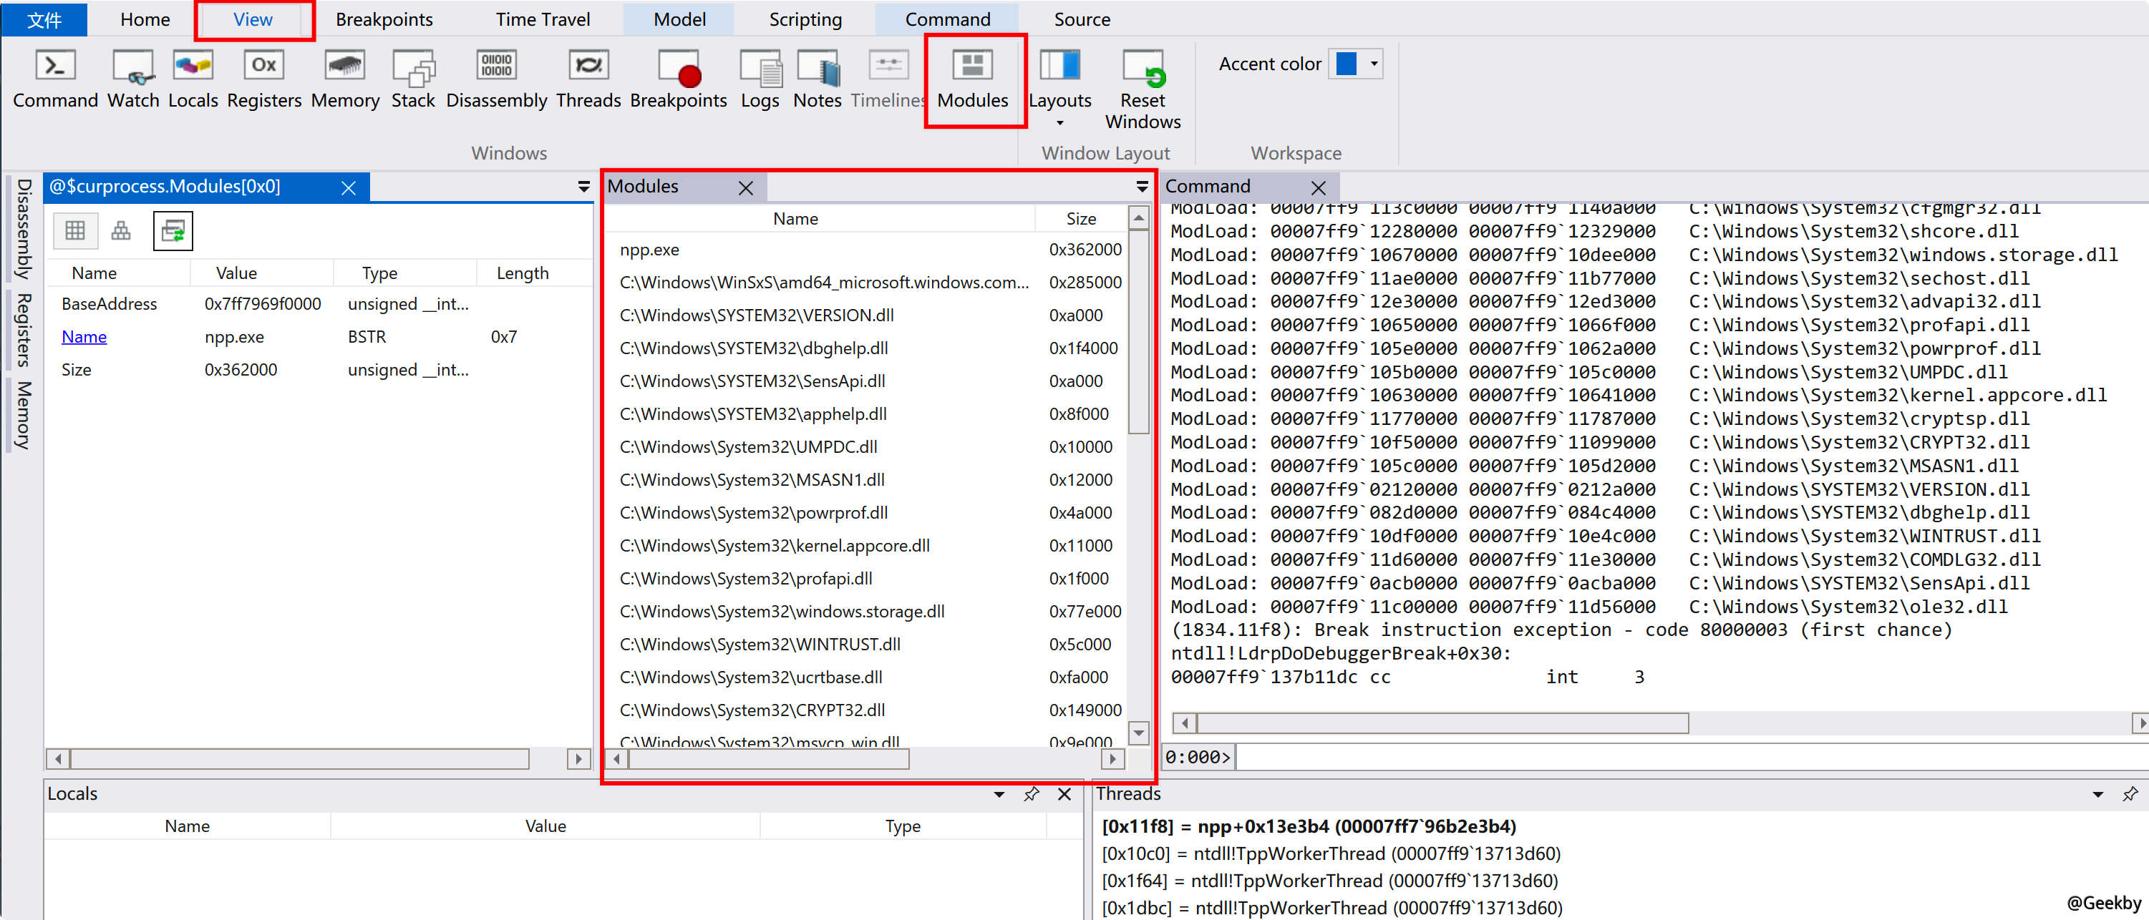Sort modules by the Size column header
2149x920 pixels.
coord(1080,218)
